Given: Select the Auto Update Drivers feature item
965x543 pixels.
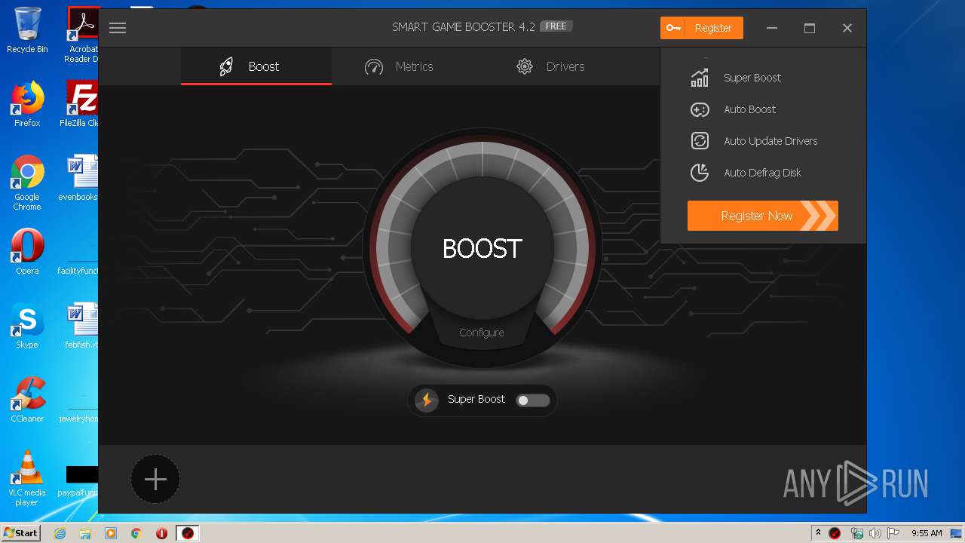Looking at the screenshot, I should click(x=754, y=141).
